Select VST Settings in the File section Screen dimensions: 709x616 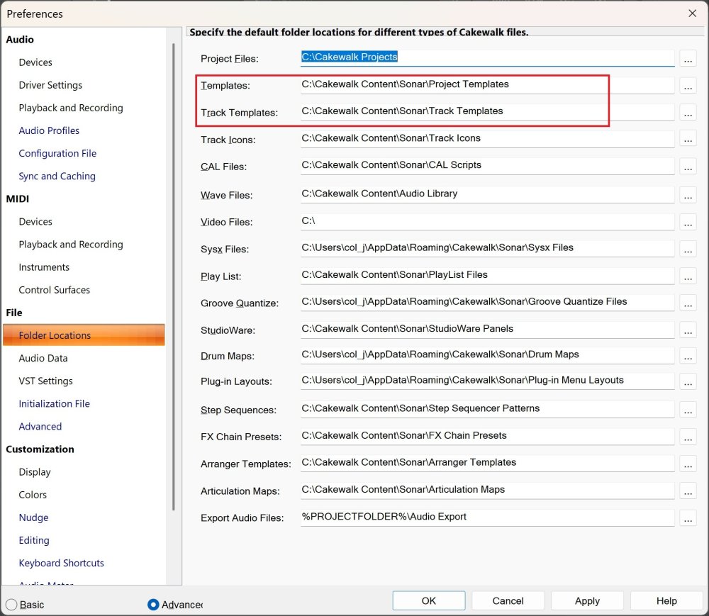pos(45,381)
